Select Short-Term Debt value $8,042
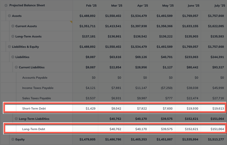The height and width of the screenshot is (145, 227). coord(116,108)
